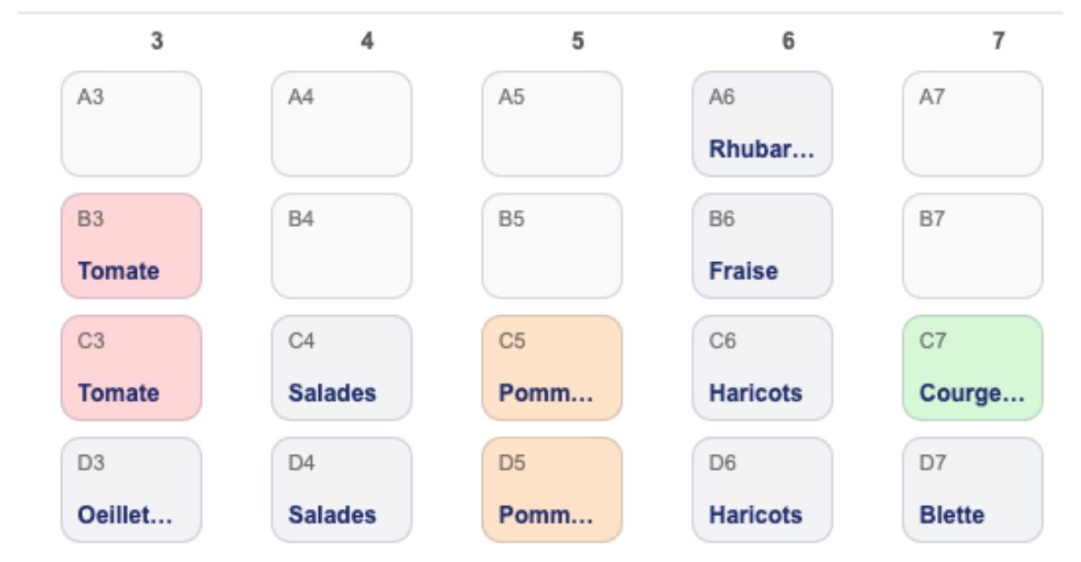Screen dimensions: 1081x562
Task: Click the C4 Salades cell
Action: 341,367
